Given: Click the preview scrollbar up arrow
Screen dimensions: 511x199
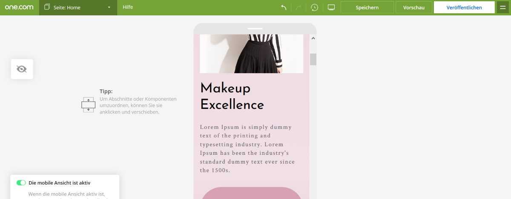Looking at the screenshot, I should pyautogui.click(x=313, y=38).
